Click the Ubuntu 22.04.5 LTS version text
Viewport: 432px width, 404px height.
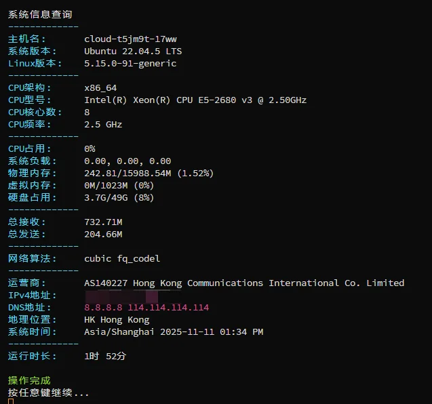point(133,51)
